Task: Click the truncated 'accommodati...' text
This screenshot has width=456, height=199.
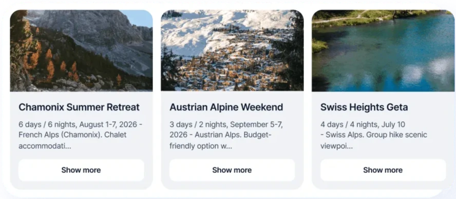Action: point(45,146)
